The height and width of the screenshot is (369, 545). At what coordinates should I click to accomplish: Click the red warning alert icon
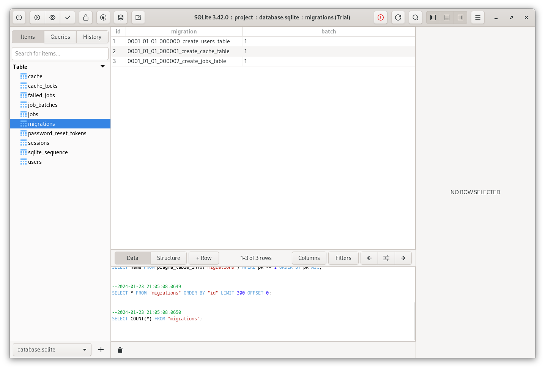click(x=381, y=17)
